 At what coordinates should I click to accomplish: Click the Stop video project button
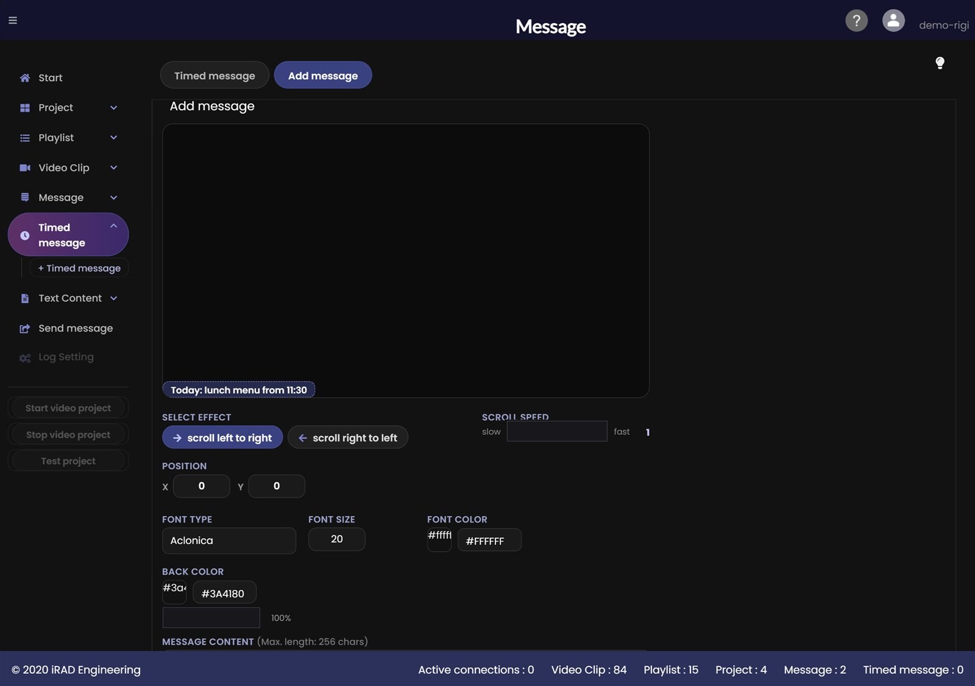(68, 435)
